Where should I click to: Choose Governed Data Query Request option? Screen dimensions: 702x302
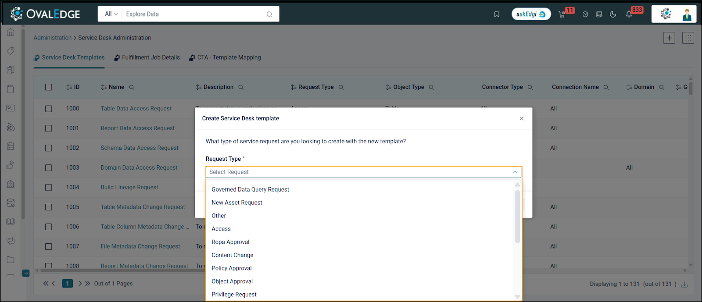(x=250, y=190)
